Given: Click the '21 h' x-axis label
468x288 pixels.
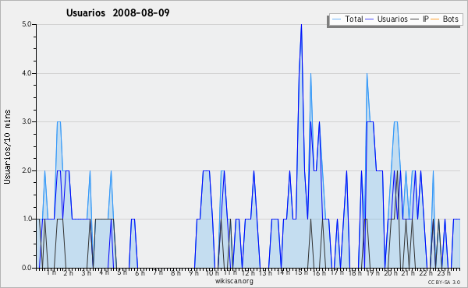Looking at the screenshot, I should [x=408, y=272].
